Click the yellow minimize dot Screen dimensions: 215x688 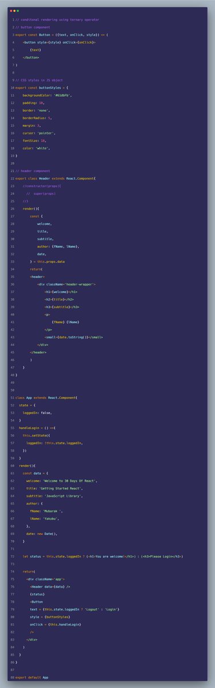(14, 11)
